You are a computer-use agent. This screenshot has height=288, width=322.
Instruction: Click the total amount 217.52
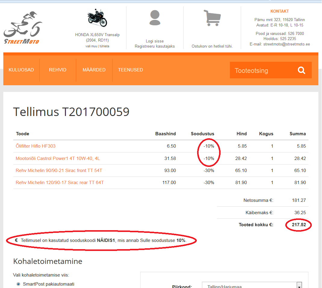(x=299, y=225)
